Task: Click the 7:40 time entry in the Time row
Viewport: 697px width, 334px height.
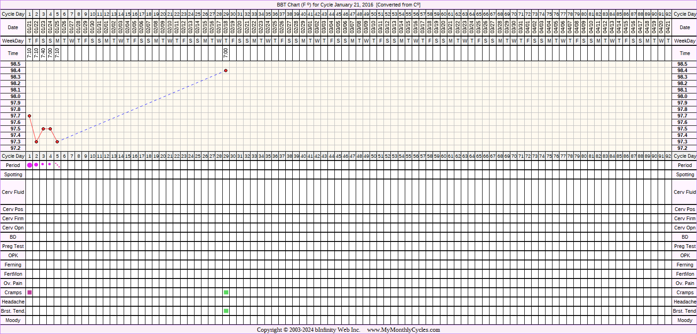Action: tap(43, 54)
